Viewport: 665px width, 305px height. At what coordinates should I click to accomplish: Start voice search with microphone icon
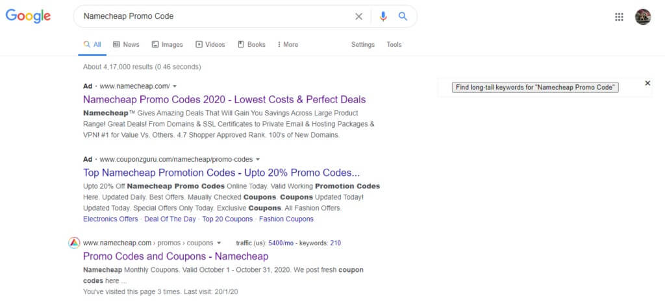[x=383, y=16]
